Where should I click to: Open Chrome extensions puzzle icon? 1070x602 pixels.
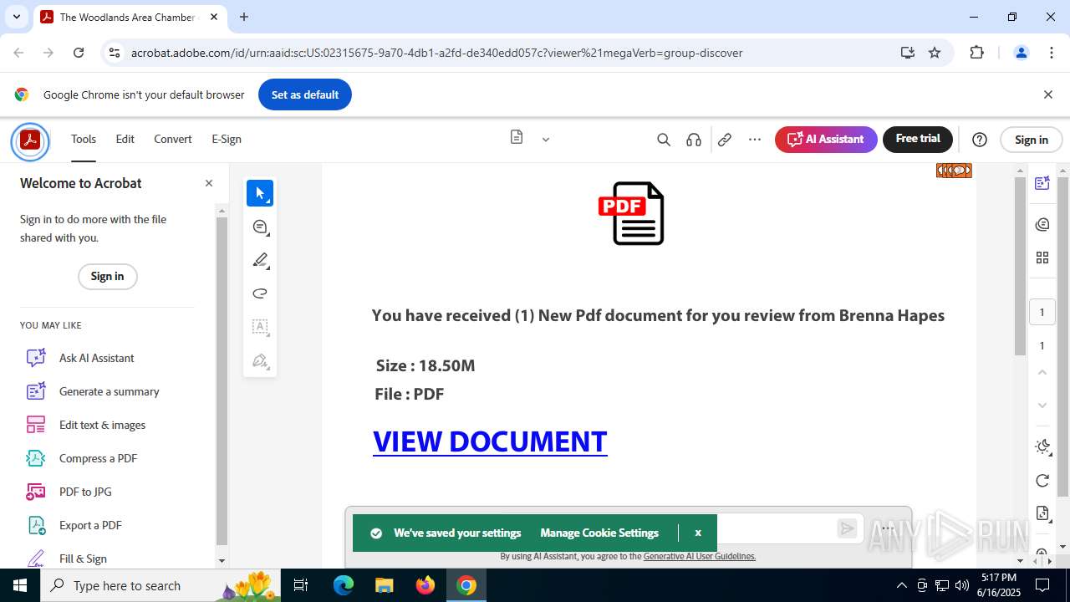[976, 53]
